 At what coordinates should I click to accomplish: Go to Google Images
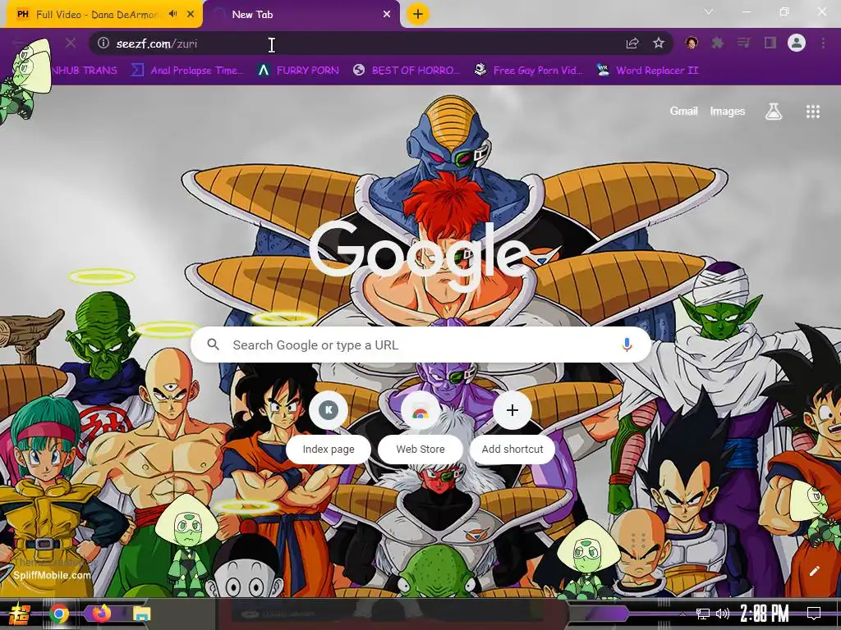point(728,112)
